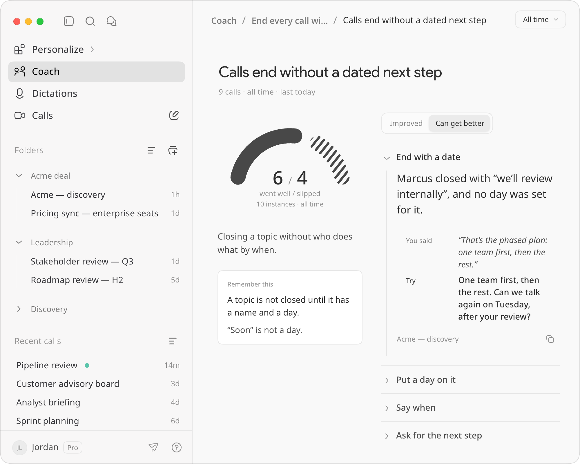Viewport: 580px width, 464px height.
Task: Go to Coach breadcrumb
Action: (224, 21)
